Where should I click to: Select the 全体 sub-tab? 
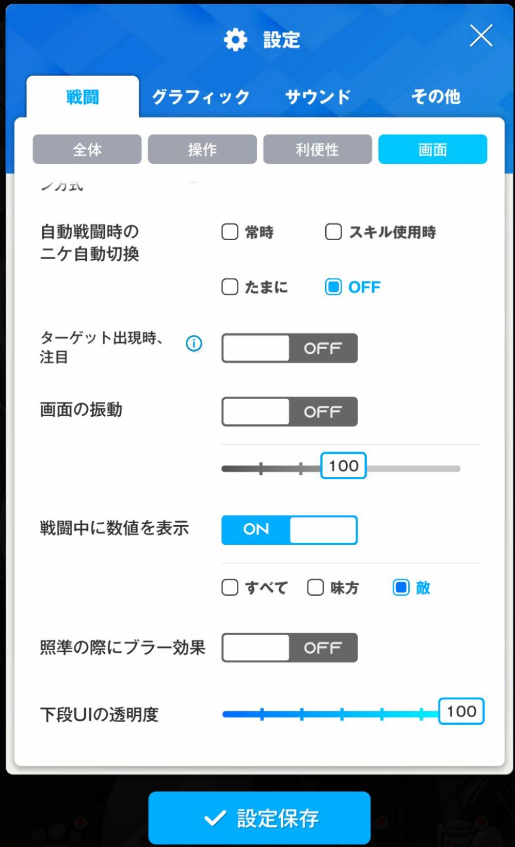click(x=87, y=150)
